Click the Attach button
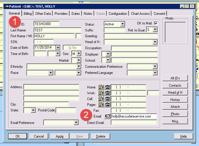The width and height of the screenshot is (199, 146). pyautogui.click(x=175, y=107)
